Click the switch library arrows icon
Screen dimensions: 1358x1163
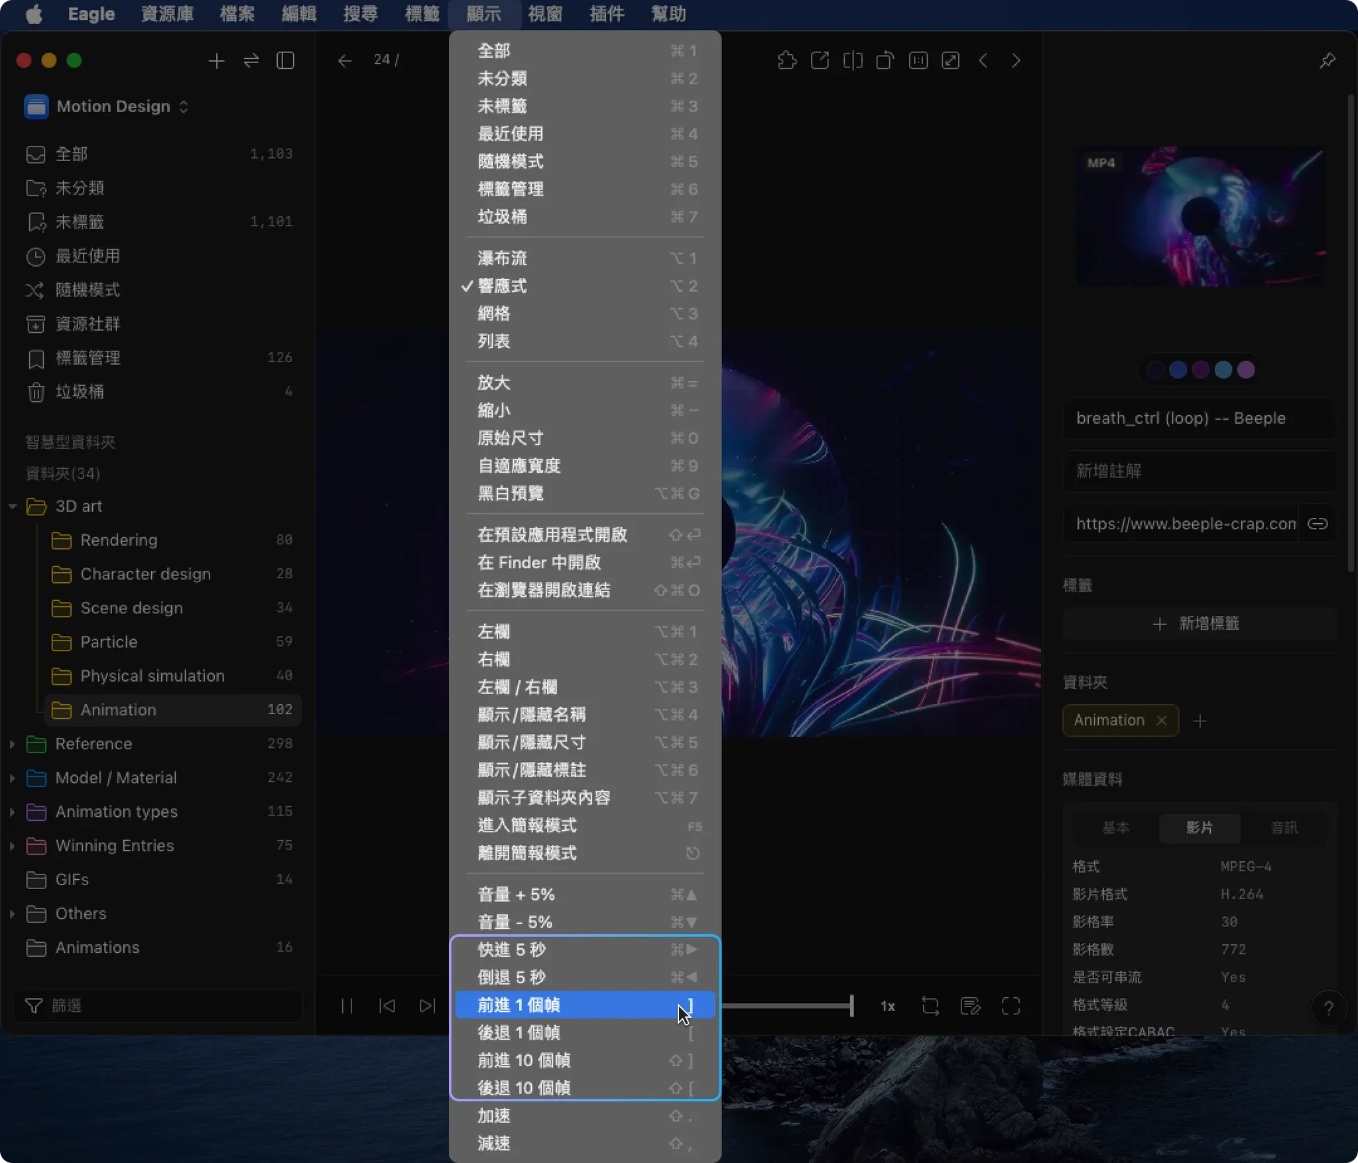click(x=251, y=61)
